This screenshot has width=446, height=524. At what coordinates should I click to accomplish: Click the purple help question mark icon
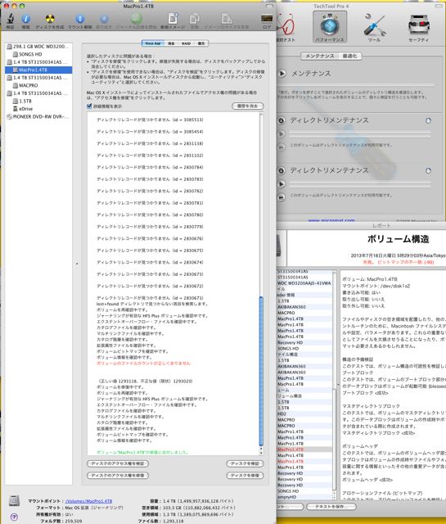(x=14, y=517)
